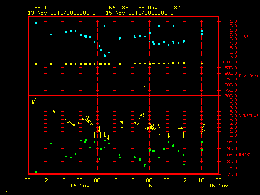This screenshot has width=260, height=195.
Task: Click the 06 hour label at axis start
Action: click(28, 180)
